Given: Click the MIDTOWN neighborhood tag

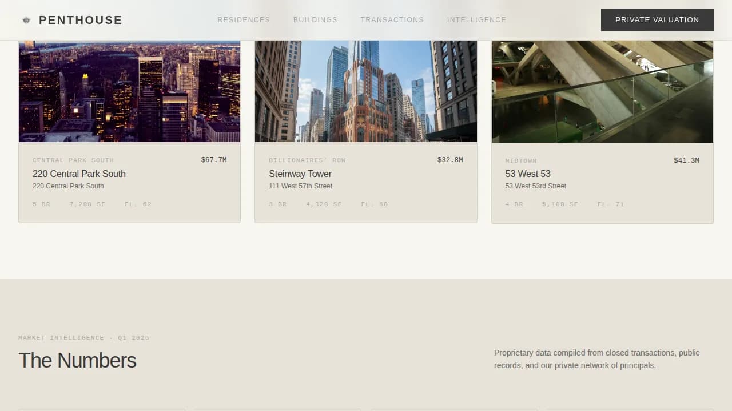Looking at the screenshot, I should [x=521, y=160].
